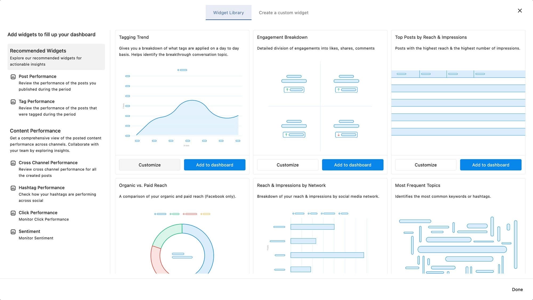The height and width of the screenshot is (300, 533).
Task: Click the Tag Performance icon in sidebar
Action: click(x=13, y=101)
